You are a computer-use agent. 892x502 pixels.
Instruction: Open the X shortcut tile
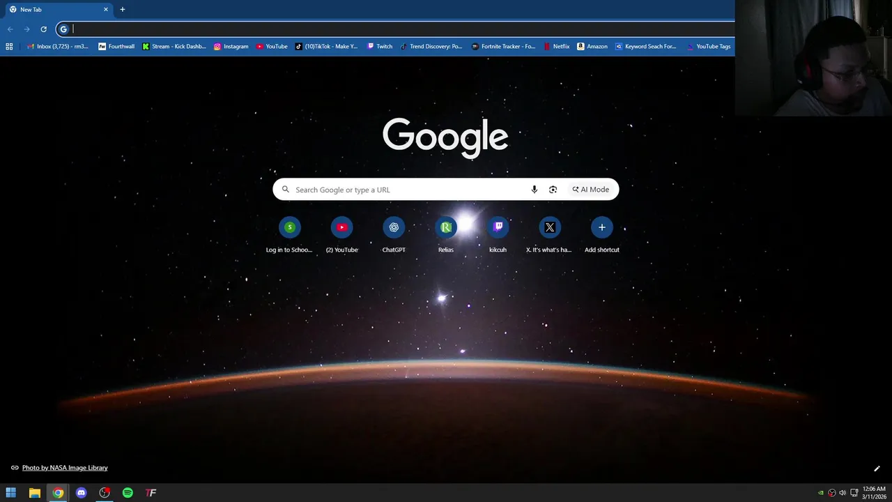click(549, 236)
